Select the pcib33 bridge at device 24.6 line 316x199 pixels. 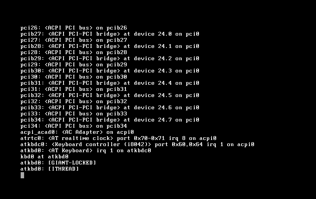point(110,108)
